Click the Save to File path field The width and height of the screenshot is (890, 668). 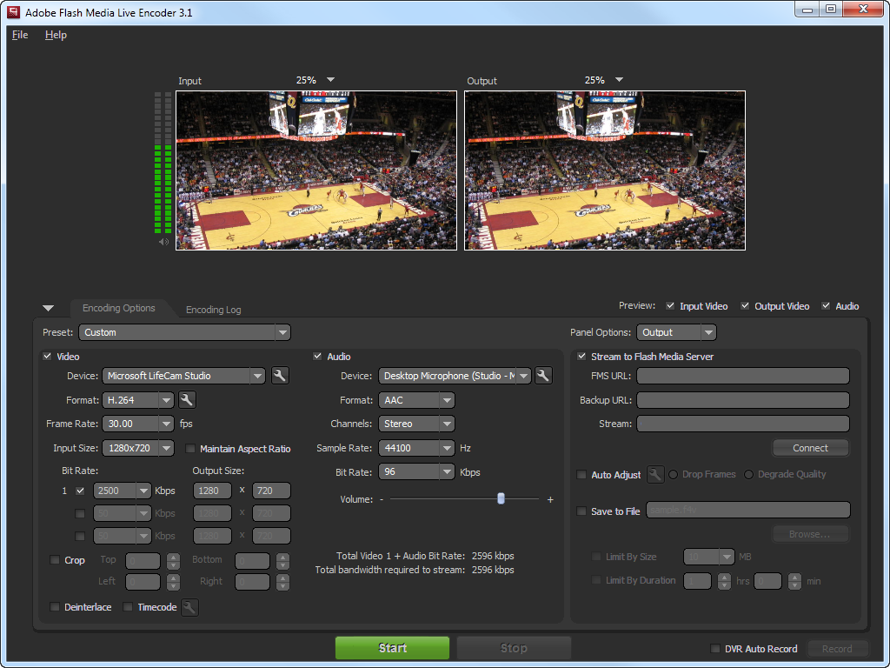point(748,510)
